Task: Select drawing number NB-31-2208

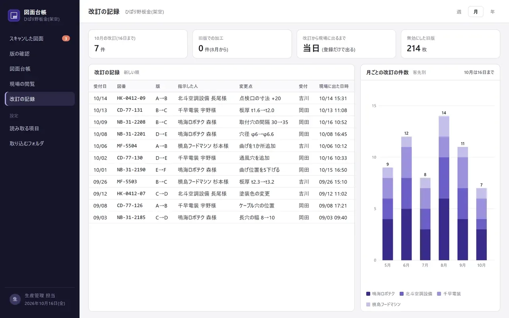Action: point(131,122)
